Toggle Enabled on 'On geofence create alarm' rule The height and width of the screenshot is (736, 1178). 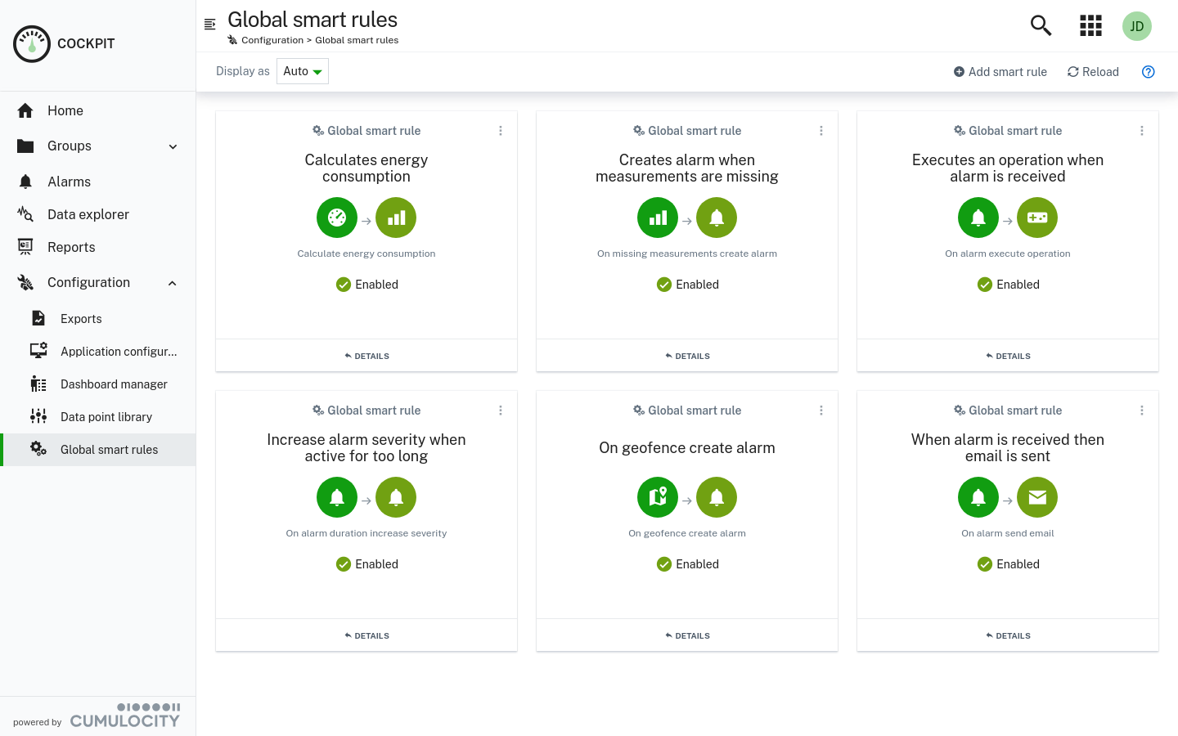687,563
